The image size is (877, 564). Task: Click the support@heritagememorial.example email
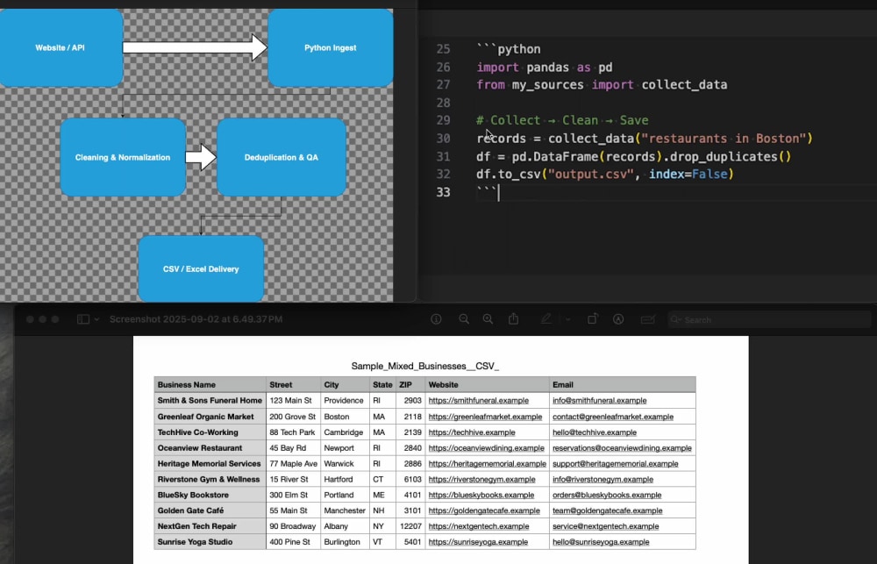(615, 464)
